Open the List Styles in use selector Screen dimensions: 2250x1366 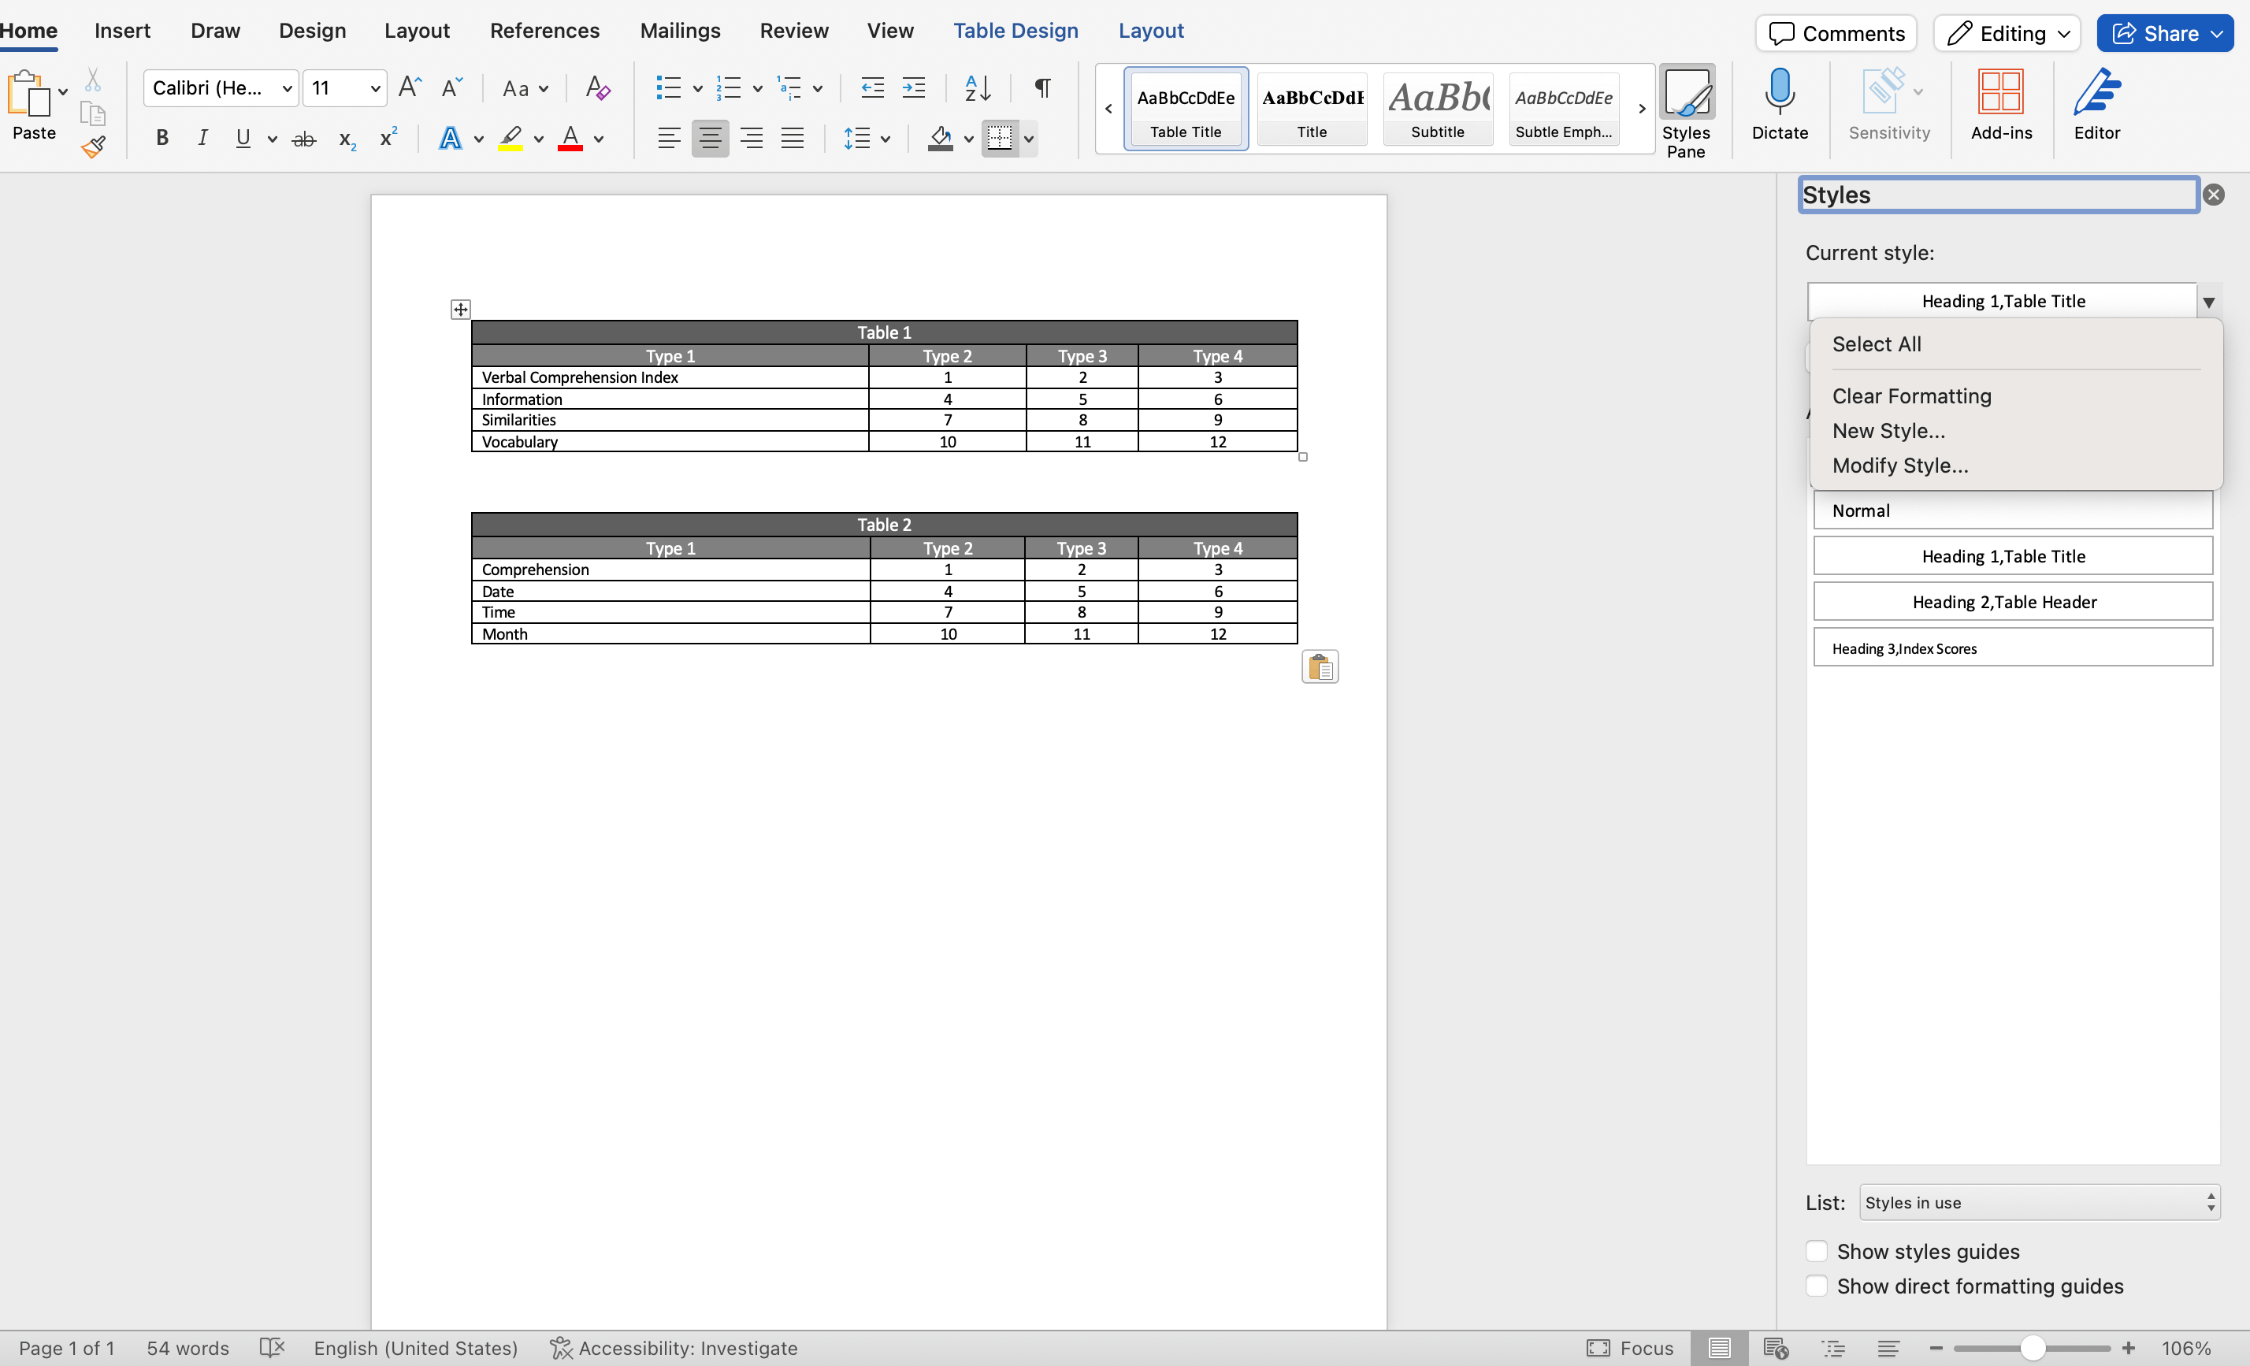[x=2039, y=1203]
